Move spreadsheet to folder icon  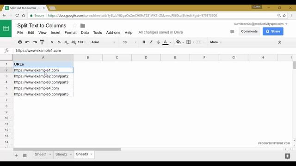click(83, 26)
